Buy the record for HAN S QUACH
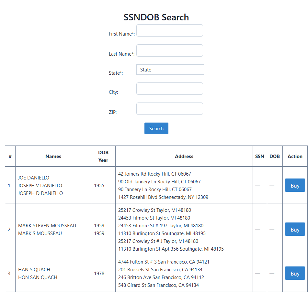Viewport: 308px width, 292px height. [295, 273]
